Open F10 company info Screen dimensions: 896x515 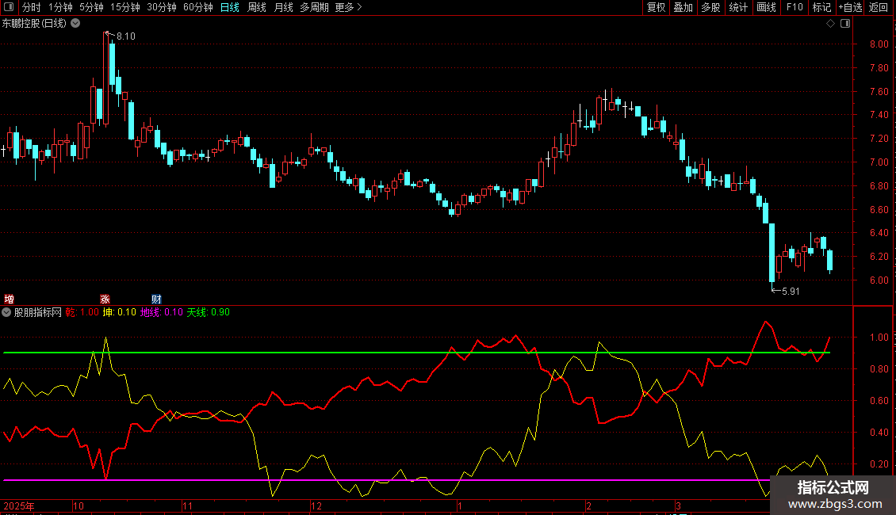click(x=795, y=7)
